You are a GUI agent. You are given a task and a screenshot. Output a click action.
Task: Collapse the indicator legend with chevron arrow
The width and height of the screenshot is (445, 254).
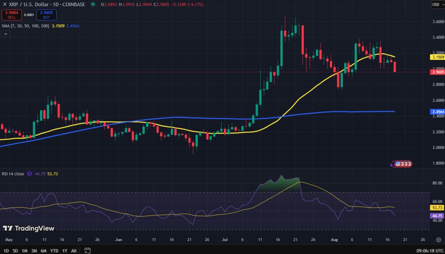click(6, 34)
